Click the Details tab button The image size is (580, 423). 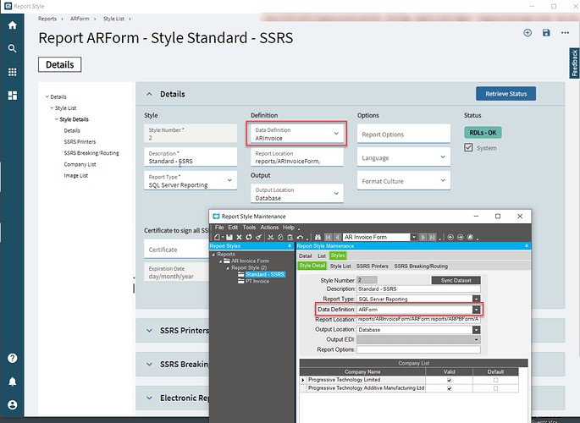coord(60,64)
